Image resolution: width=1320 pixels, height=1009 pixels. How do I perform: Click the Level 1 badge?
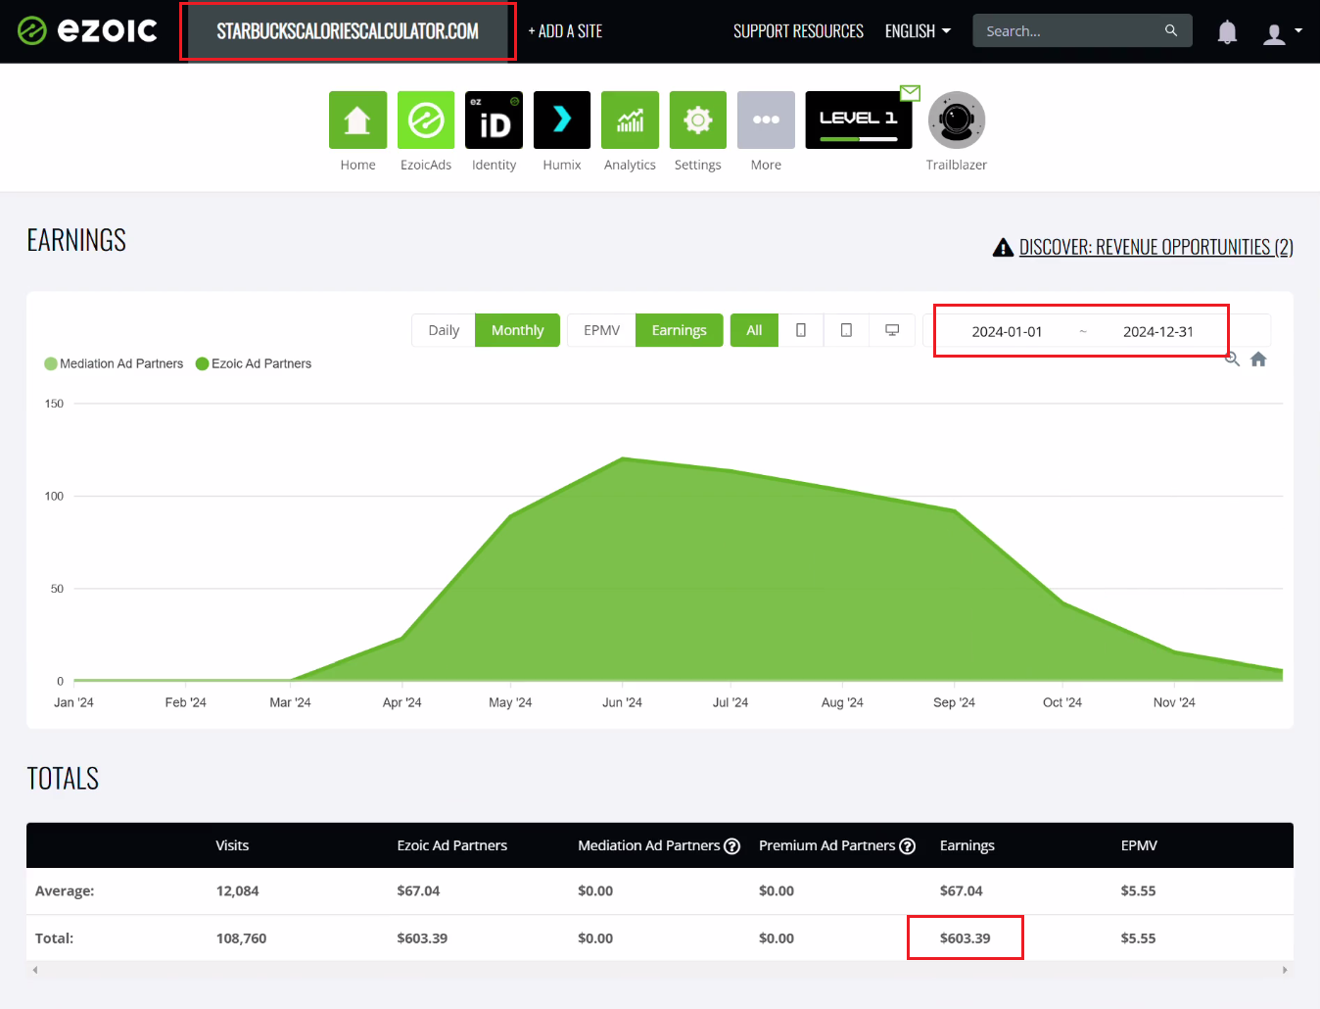click(859, 120)
